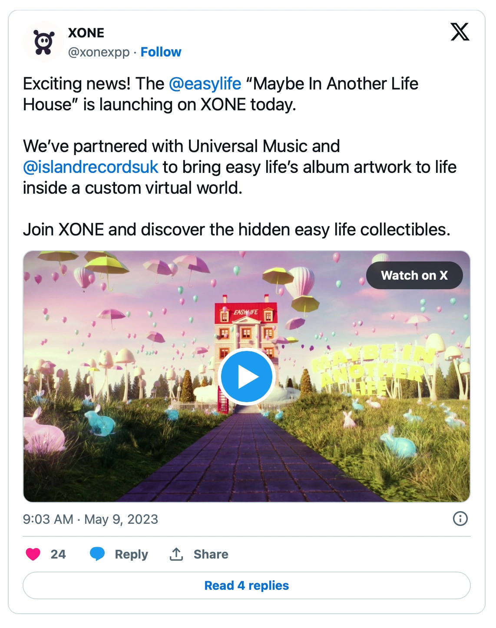Click the 9:03 AM May 9, 2023 timestamp
The height and width of the screenshot is (628, 496).
[90, 519]
